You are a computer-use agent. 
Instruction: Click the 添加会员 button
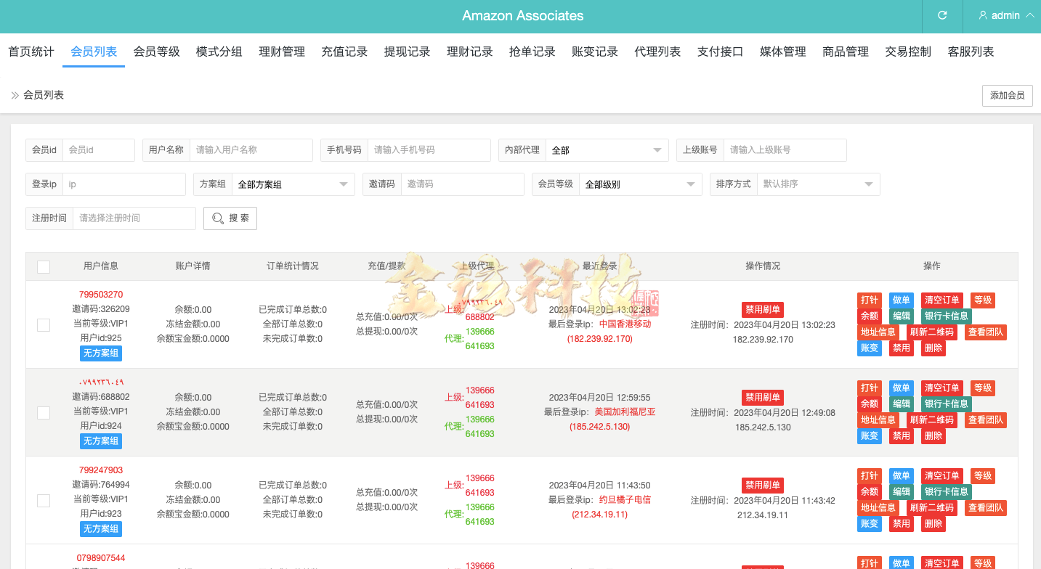click(x=1007, y=95)
